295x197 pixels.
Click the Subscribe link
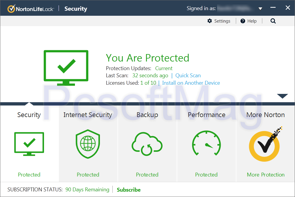point(129,190)
